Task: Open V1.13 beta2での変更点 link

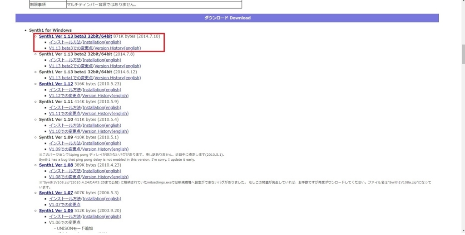Action: (x=71, y=66)
